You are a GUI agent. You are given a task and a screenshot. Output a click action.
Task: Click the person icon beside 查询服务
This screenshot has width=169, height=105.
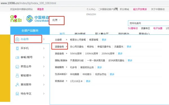(17, 85)
